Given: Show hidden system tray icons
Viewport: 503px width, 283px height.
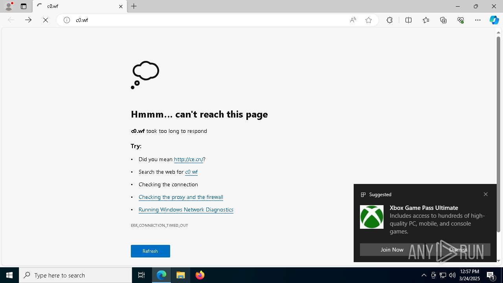Looking at the screenshot, I should coord(424,275).
